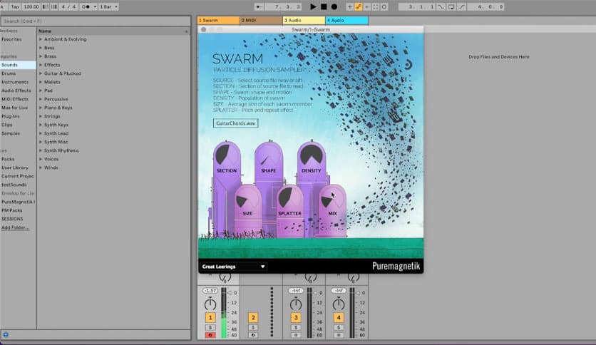Click the tempo nudge down icon
Viewport: 596px width, 345px height.
[45, 7]
